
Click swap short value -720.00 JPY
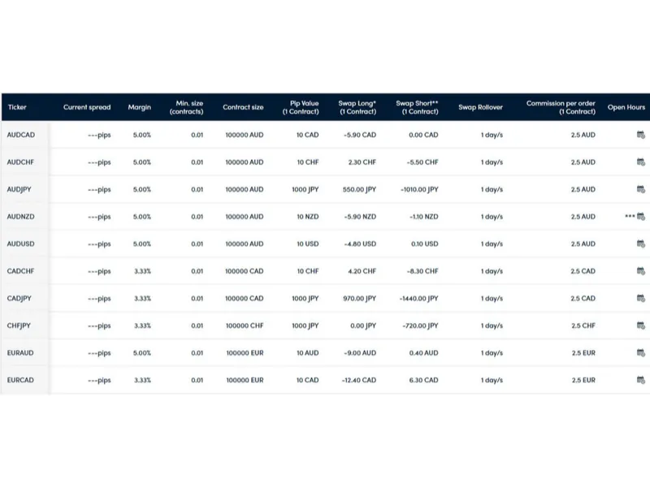click(x=420, y=326)
